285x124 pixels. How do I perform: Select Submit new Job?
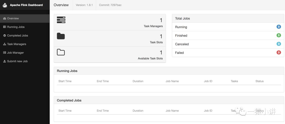click(x=25, y=61)
